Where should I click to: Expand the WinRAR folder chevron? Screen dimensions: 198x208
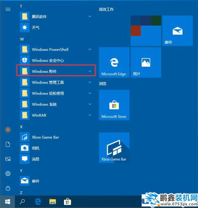pos(90,115)
